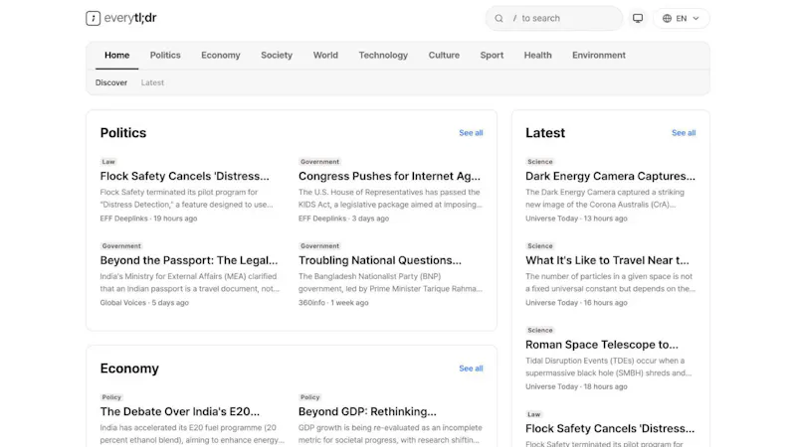Click the globe language icon

click(x=667, y=18)
